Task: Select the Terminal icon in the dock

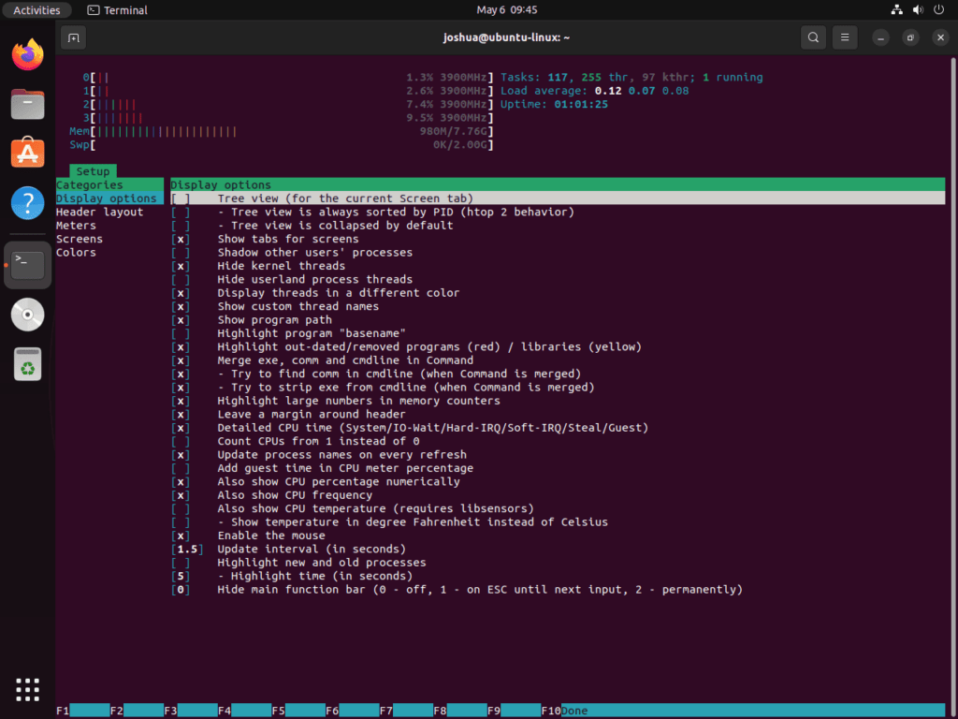Action: coord(27,265)
